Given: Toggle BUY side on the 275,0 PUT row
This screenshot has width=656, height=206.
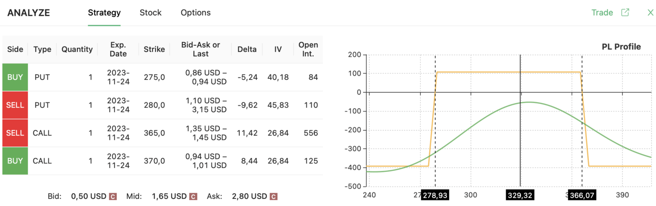Looking at the screenshot, I should click(x=15, y=77).
